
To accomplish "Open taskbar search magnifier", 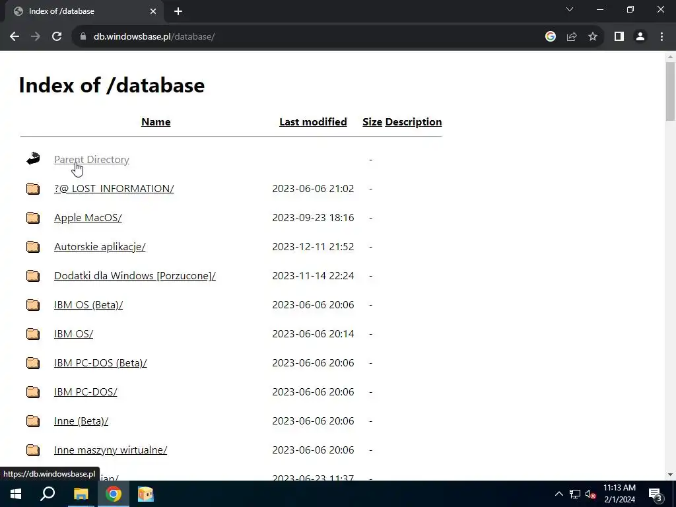I will coord(48,494).
